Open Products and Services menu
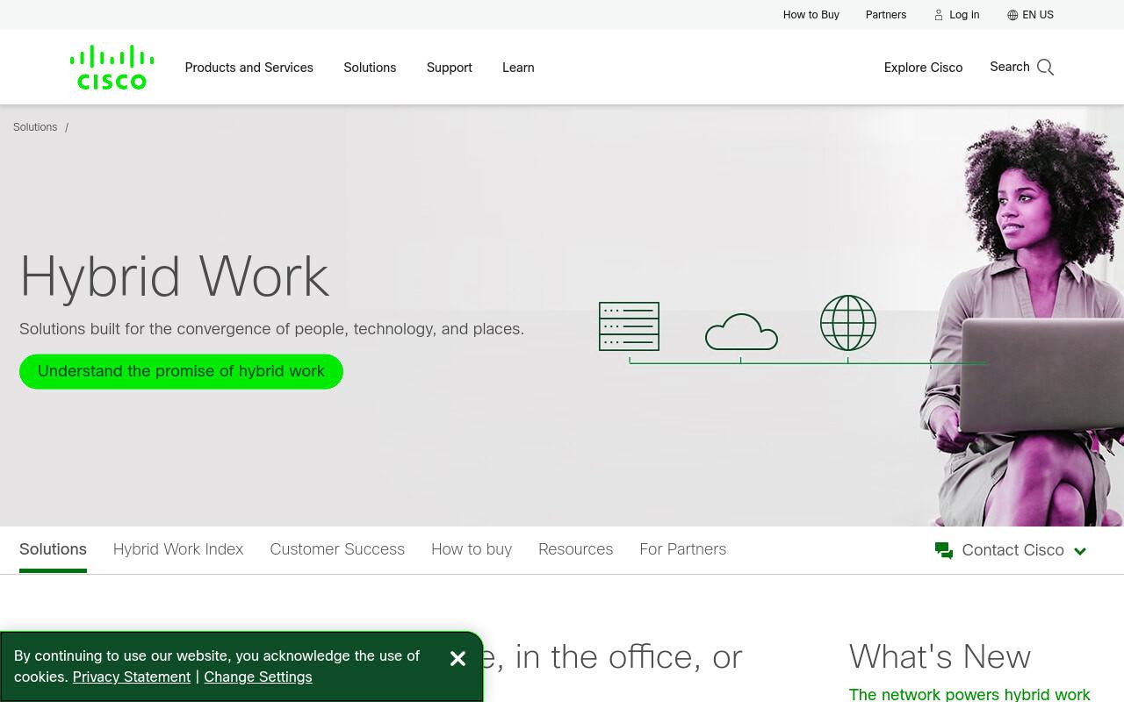The height and width of the screenshot is (702, 1124). (x=249, y=68)
